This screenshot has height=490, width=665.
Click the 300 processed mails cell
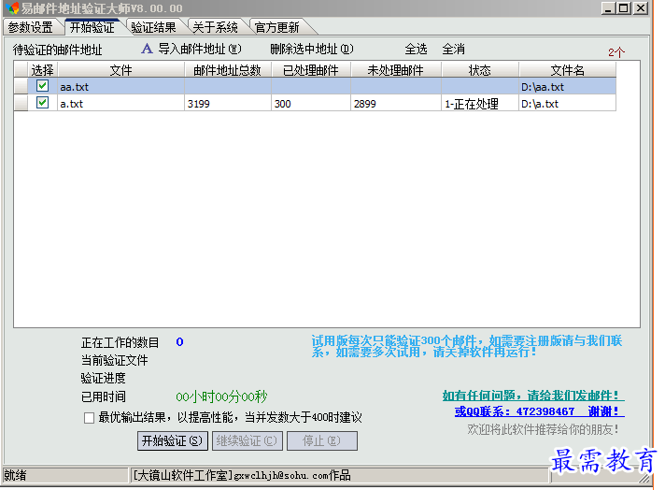311,103
